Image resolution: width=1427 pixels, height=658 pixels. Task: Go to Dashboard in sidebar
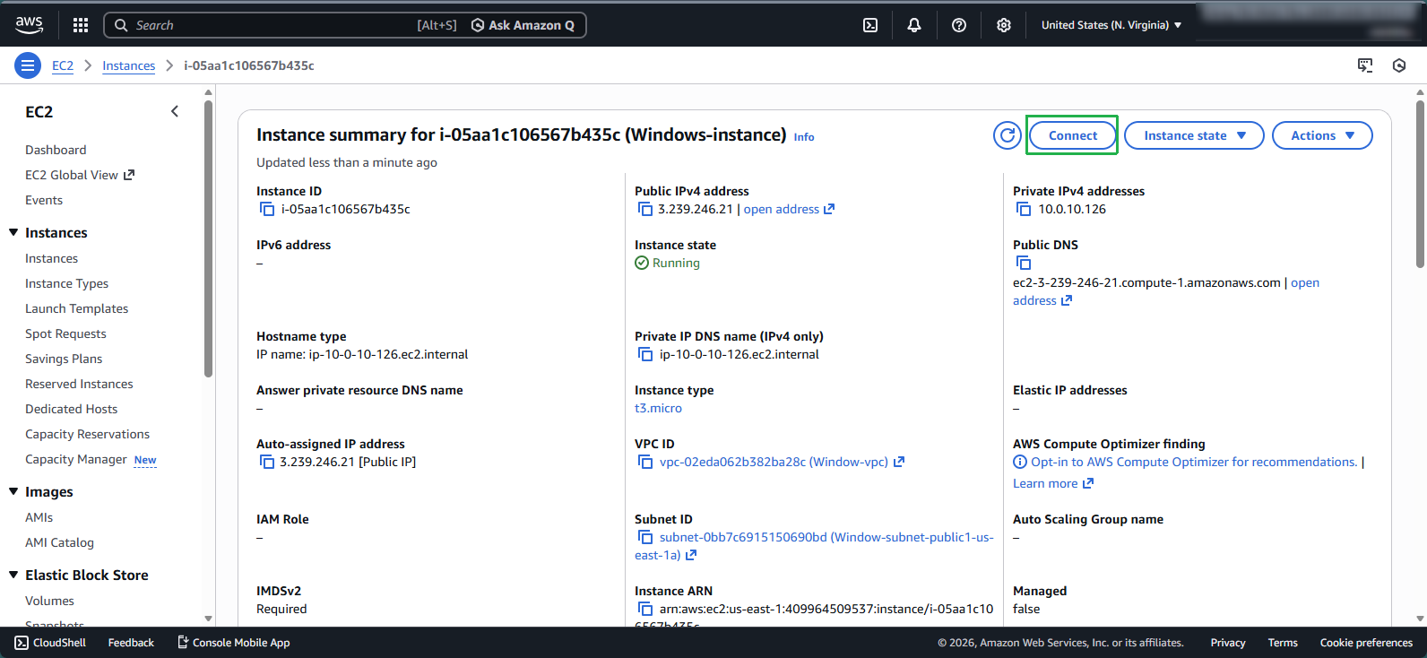tap(56, 150)
